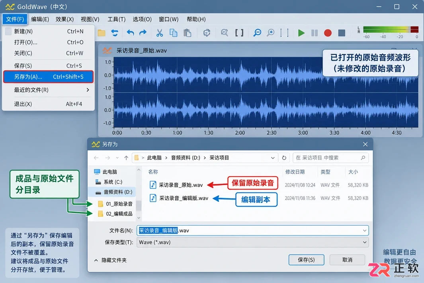Go forward in the save dialog
Viewport: 424px width, 283px height.
click(107, 157)
